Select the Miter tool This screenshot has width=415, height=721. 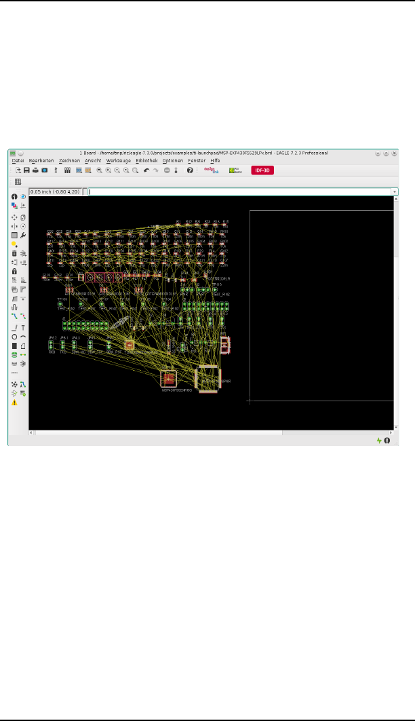coord(23,289)
